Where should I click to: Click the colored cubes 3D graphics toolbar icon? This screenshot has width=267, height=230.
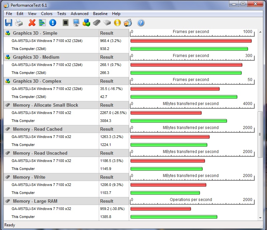tap(86, 23)
